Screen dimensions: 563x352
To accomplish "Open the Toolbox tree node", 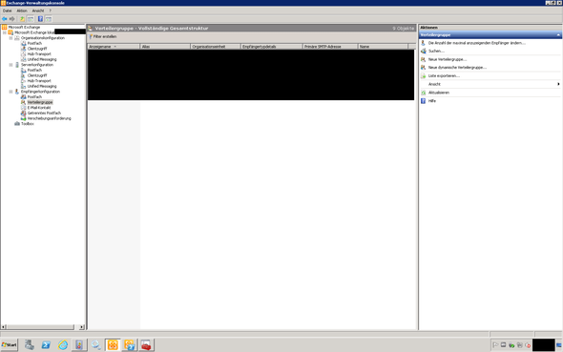I will click(28, 124).
